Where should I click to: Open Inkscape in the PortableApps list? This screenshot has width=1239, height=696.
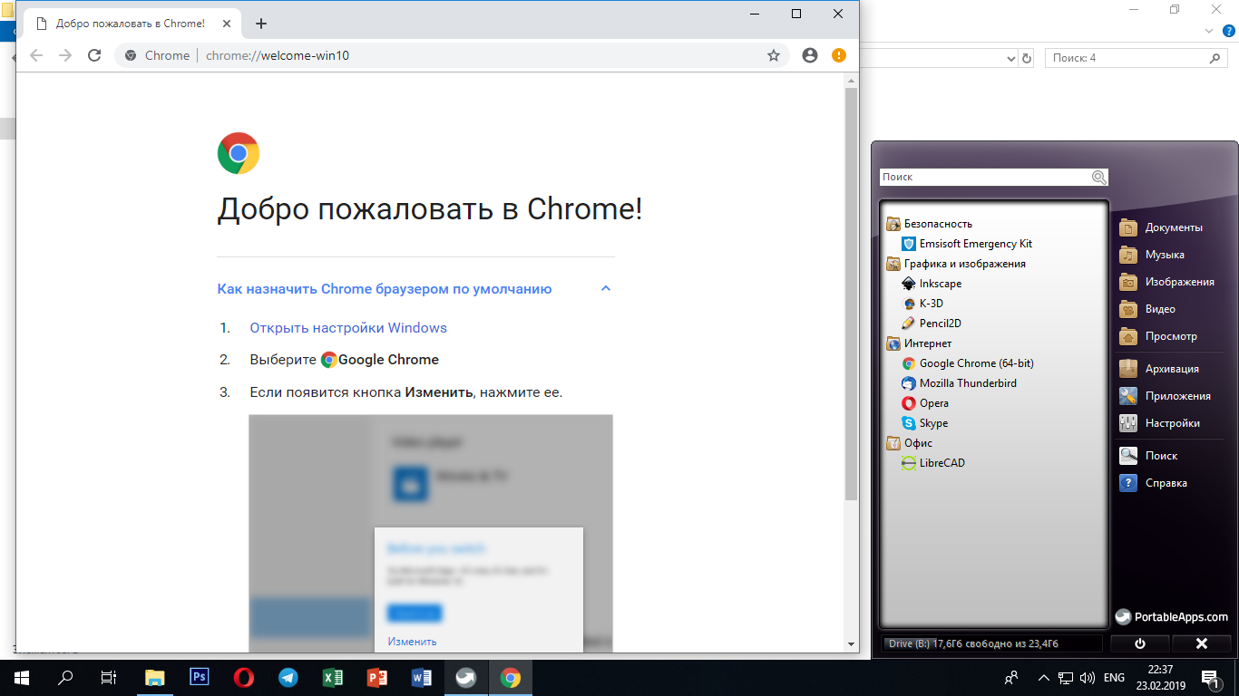pyautogui.click(x=932, y=284)
